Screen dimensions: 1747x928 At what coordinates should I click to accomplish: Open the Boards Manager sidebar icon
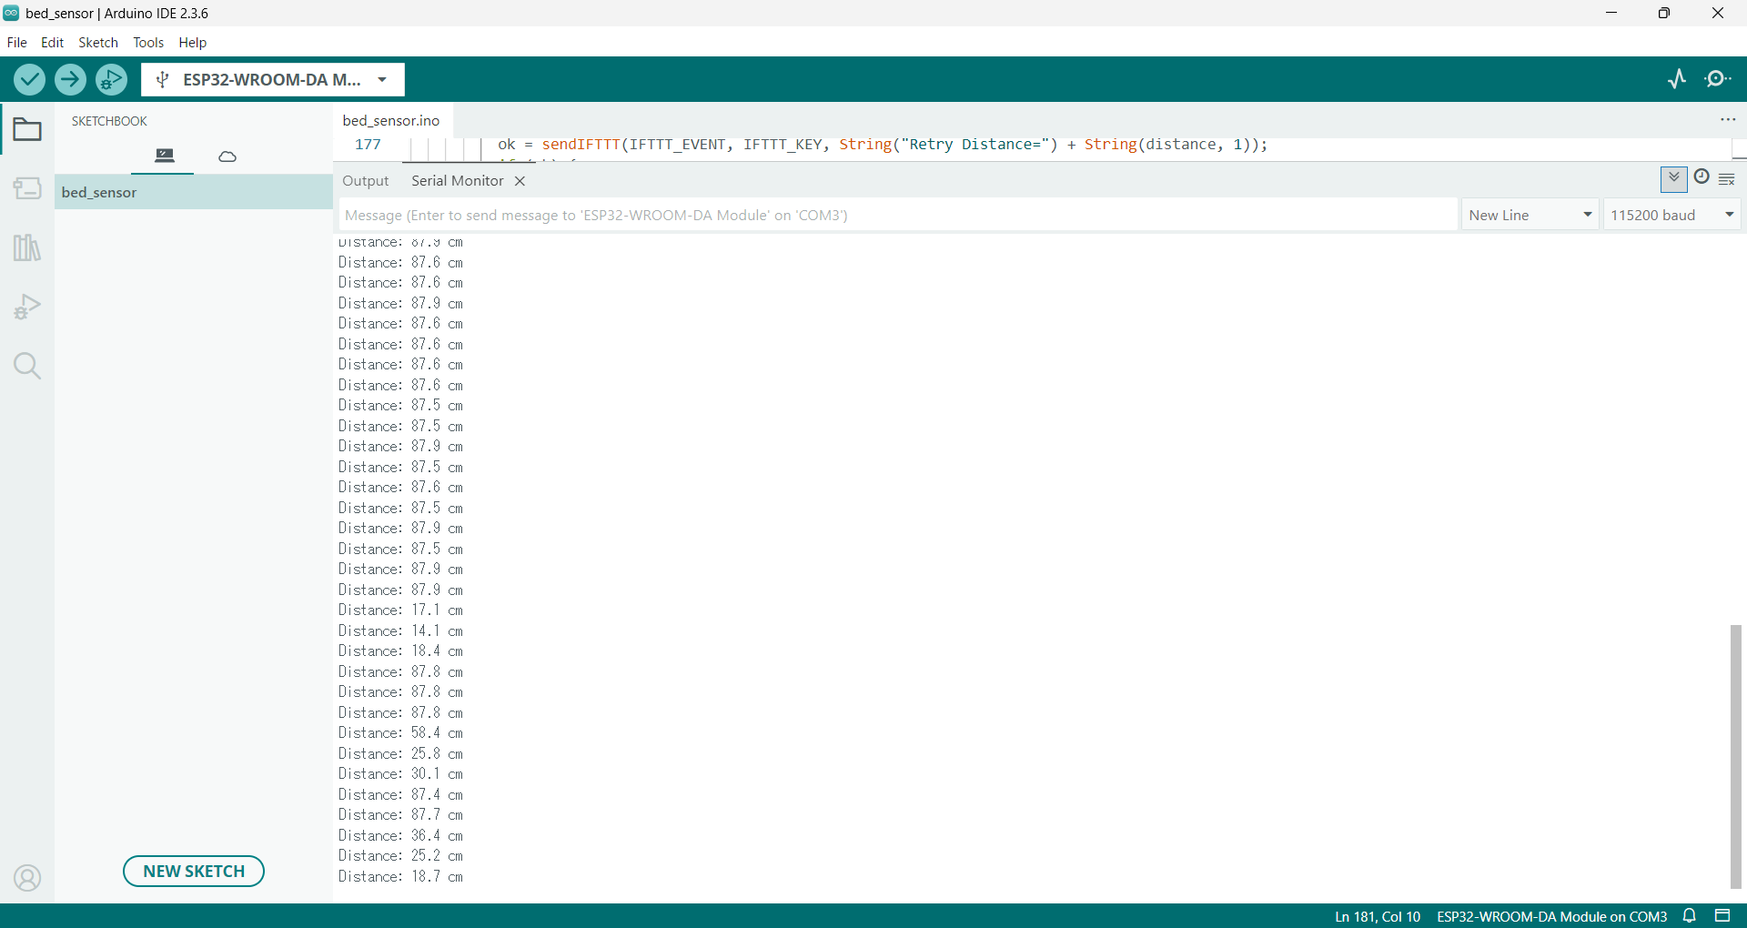pos(27,188)
